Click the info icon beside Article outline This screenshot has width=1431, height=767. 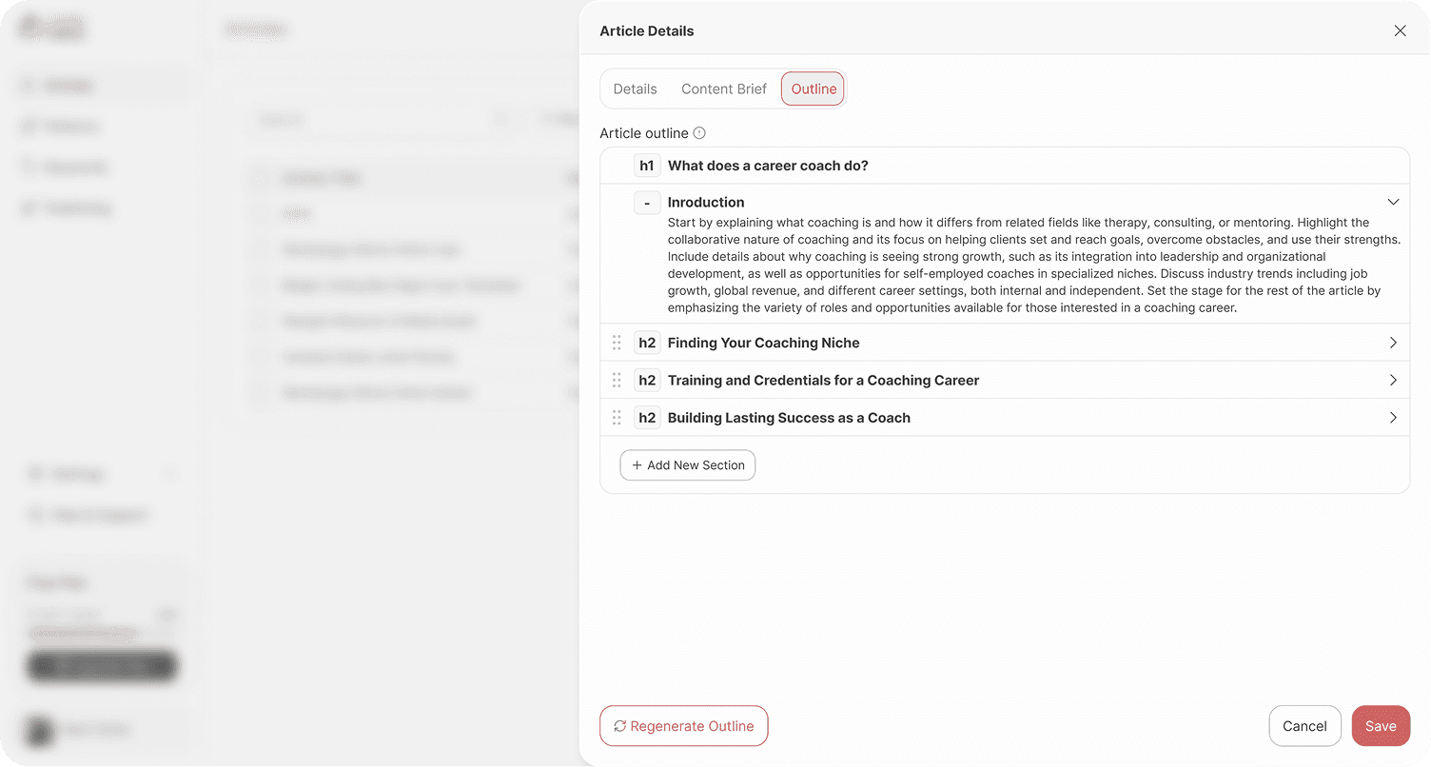coord(699,133)
